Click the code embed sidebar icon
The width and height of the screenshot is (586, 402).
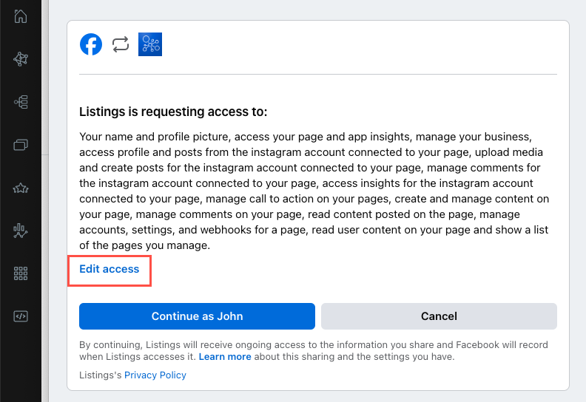tap(21, 316)
